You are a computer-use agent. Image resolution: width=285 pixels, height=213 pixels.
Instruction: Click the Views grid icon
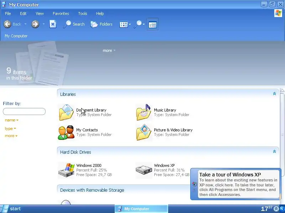pos(124,24)
